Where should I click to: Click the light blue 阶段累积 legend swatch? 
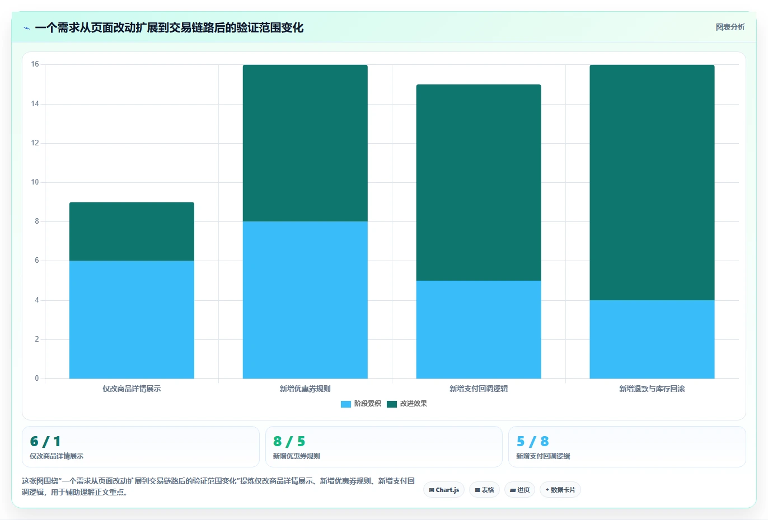pyautogui.click(x=346, y=404)
